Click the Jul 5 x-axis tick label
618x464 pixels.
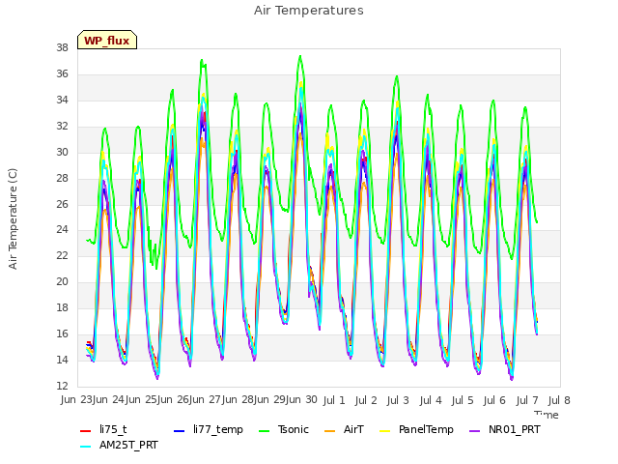463,400
